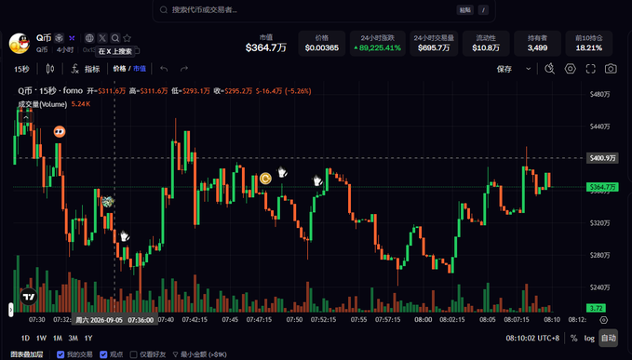Click the $400.9万 crosshair price label

click(602, 158)
